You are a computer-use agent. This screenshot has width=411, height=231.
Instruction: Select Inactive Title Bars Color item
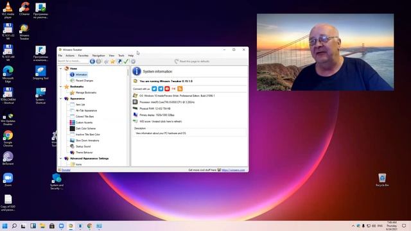point(88,135)
